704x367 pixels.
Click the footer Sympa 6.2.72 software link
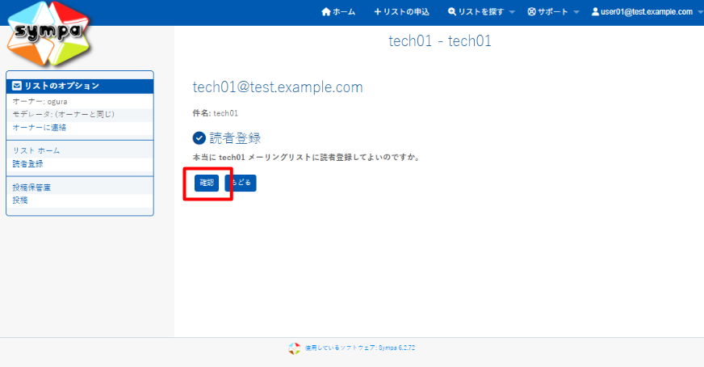[x=360, y=348]
